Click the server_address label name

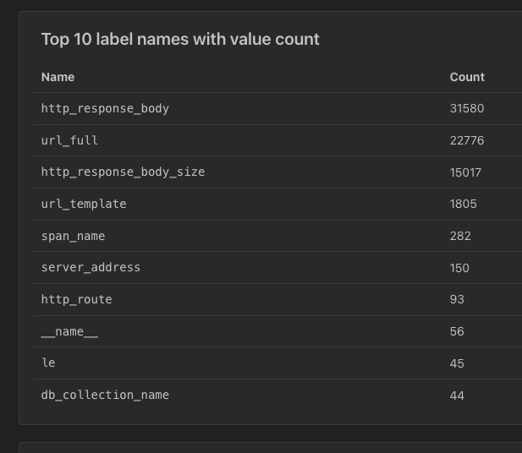[x=91, y=267]
